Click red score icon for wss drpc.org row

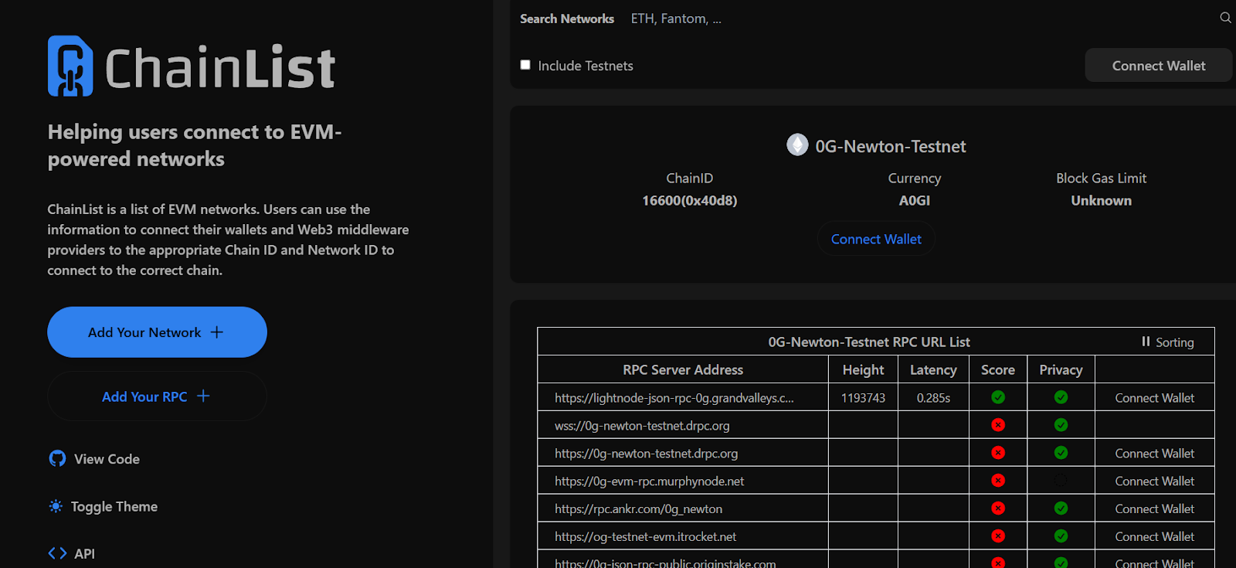pyautogui.click(x=998, y=425)
